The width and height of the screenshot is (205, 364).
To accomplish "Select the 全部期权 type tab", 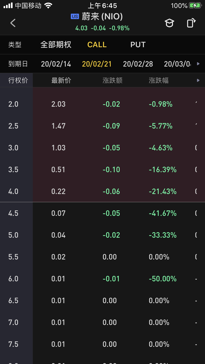I will [x=56, y=45].
